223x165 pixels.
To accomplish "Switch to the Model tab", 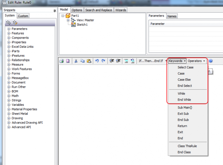I will tap(64, 10).
